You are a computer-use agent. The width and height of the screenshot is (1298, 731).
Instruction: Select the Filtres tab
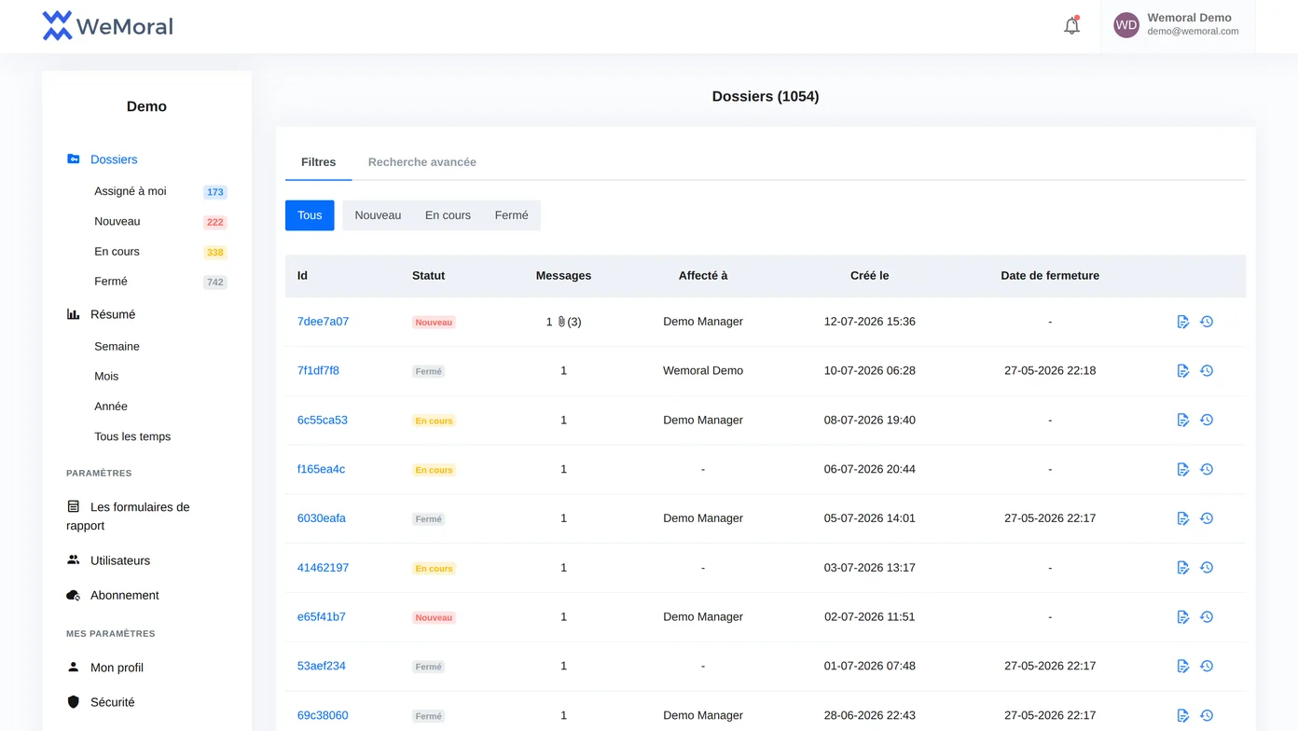click(318, 162)
